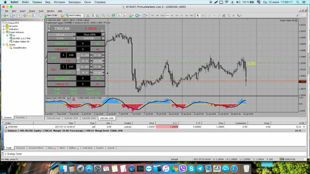
Task: Switch chart to bar chart icon
Action: [x=88, y=15]
